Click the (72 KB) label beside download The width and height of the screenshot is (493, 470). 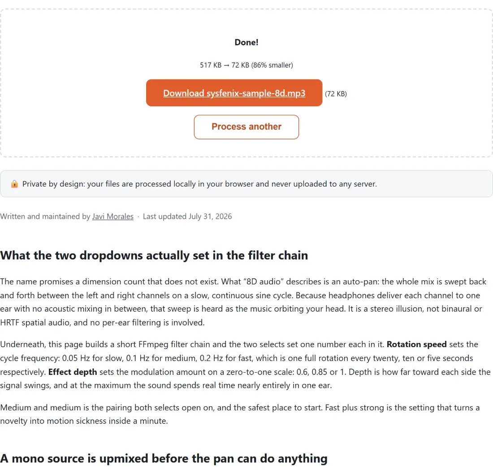point(336,94)
